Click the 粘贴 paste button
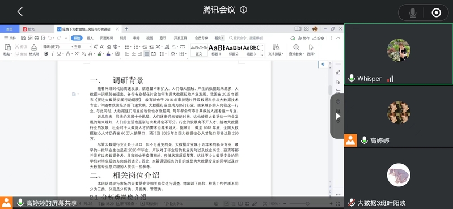This screenshot has height=209, width=453. (7, 50)
